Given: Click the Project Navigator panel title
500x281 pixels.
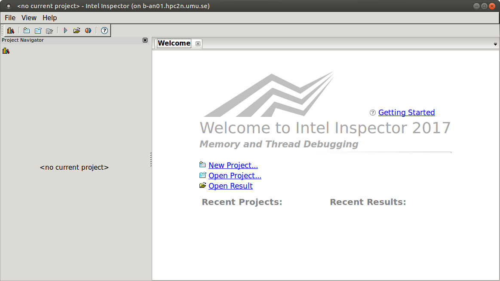Looking at the screenshot, I should point(23,40).
